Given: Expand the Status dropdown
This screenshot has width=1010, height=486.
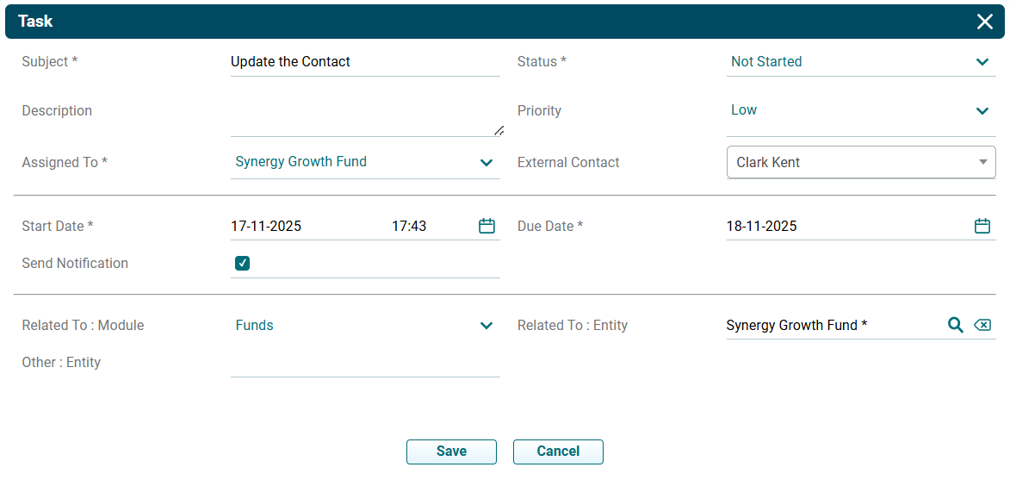Looking at the screenshot, I should pos(982,62).
